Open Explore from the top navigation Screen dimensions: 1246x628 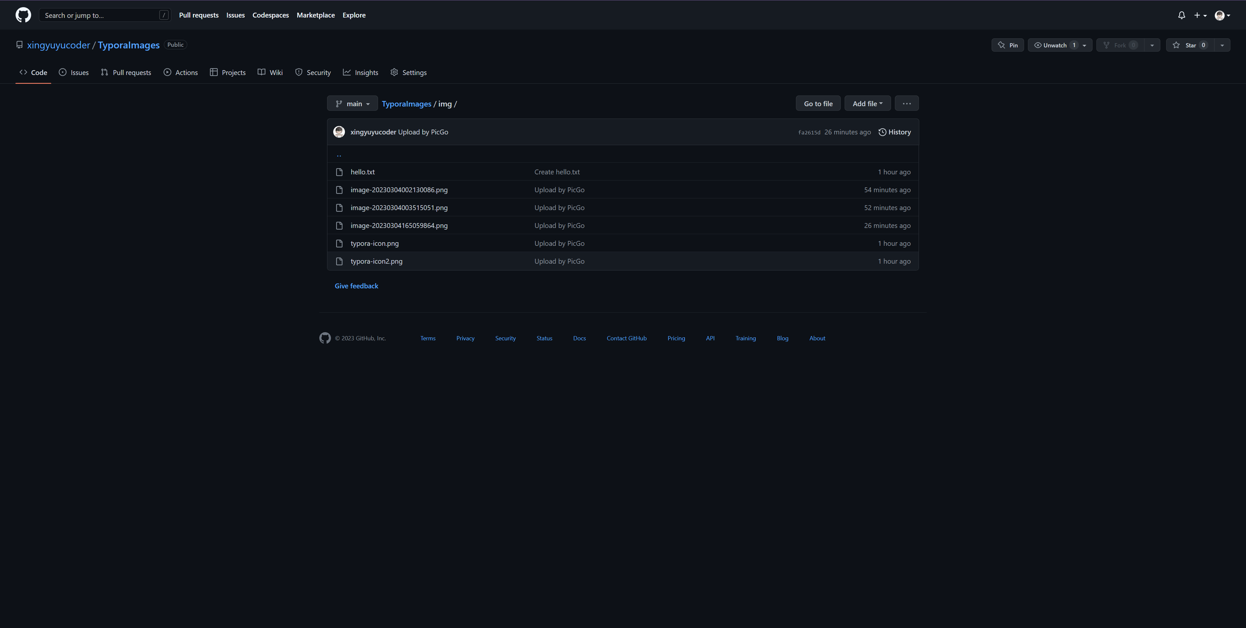point(354,15)
